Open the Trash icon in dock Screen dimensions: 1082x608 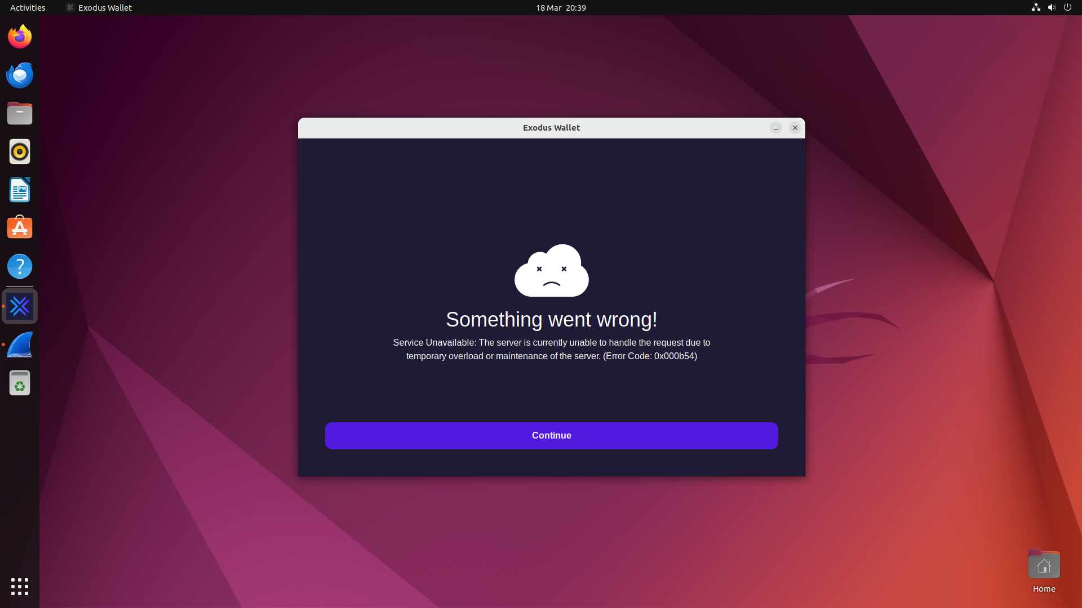click(20, 383)
